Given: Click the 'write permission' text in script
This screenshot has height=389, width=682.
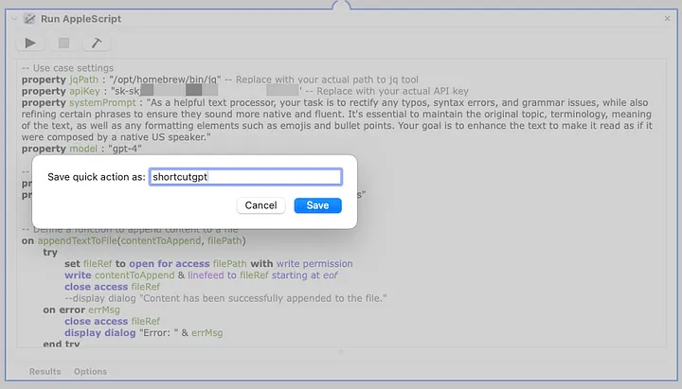Looking at the screenshot, I should click(x=314, y=264).
